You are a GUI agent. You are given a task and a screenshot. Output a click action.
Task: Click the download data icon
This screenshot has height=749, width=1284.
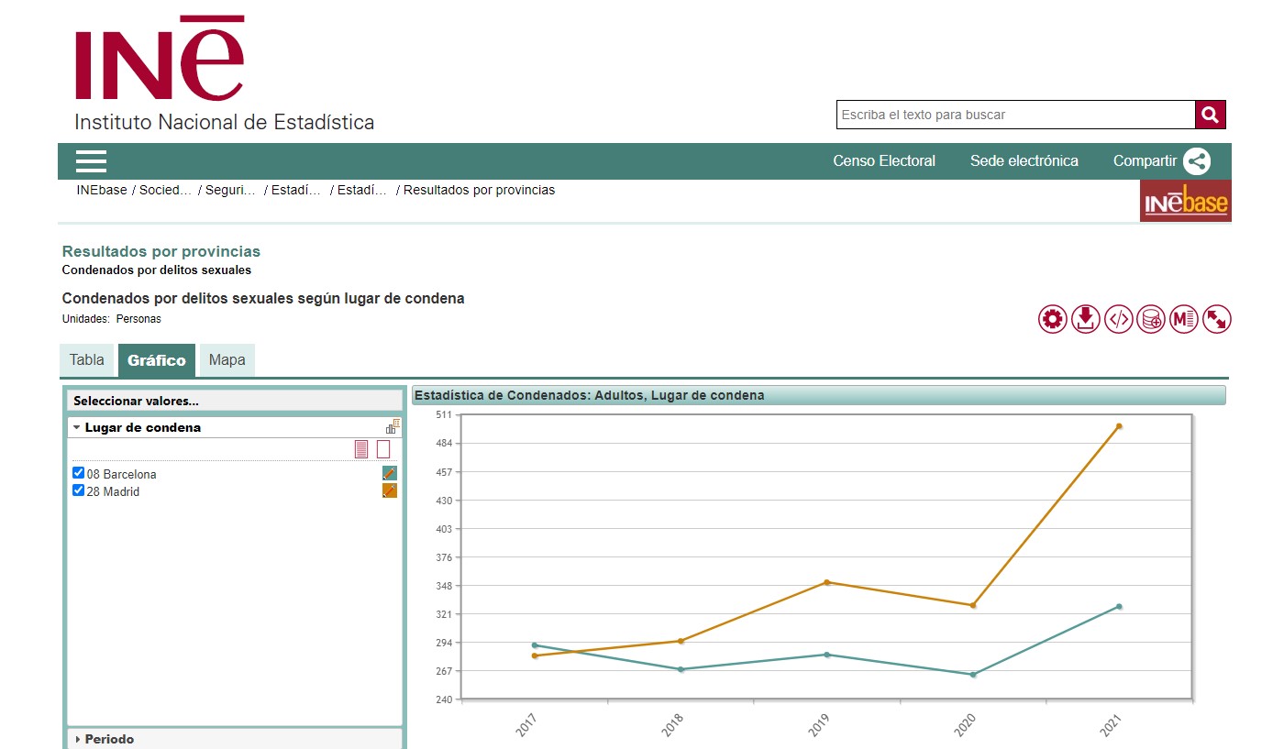pos(1086,319)
